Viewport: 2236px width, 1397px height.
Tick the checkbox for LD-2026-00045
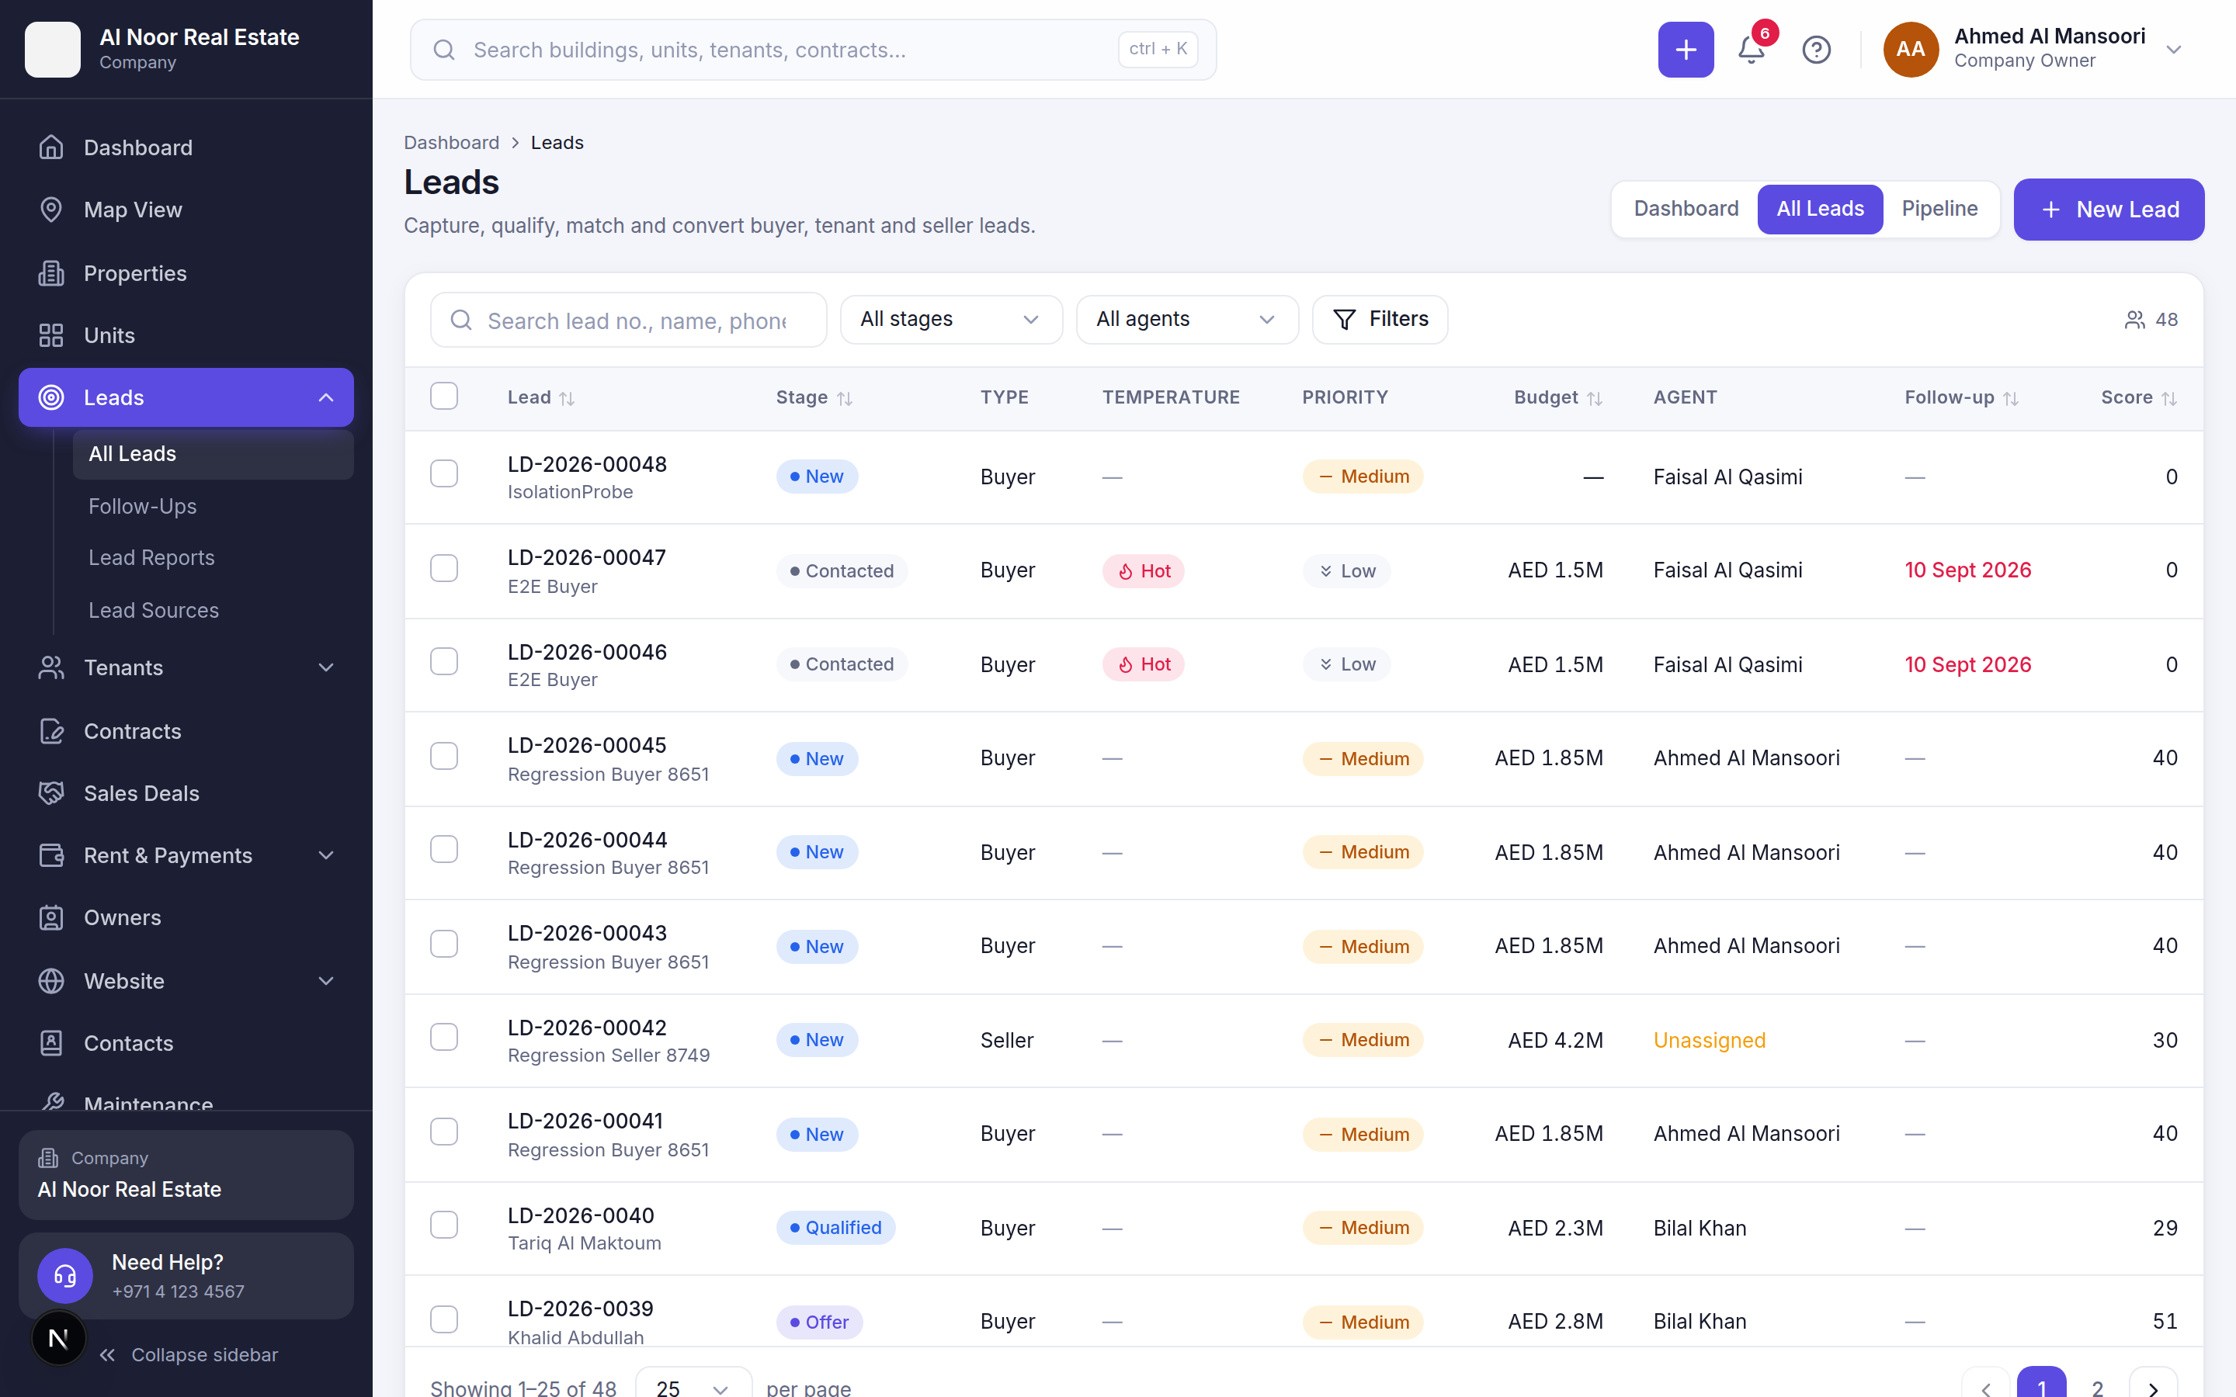click(444, 756)
